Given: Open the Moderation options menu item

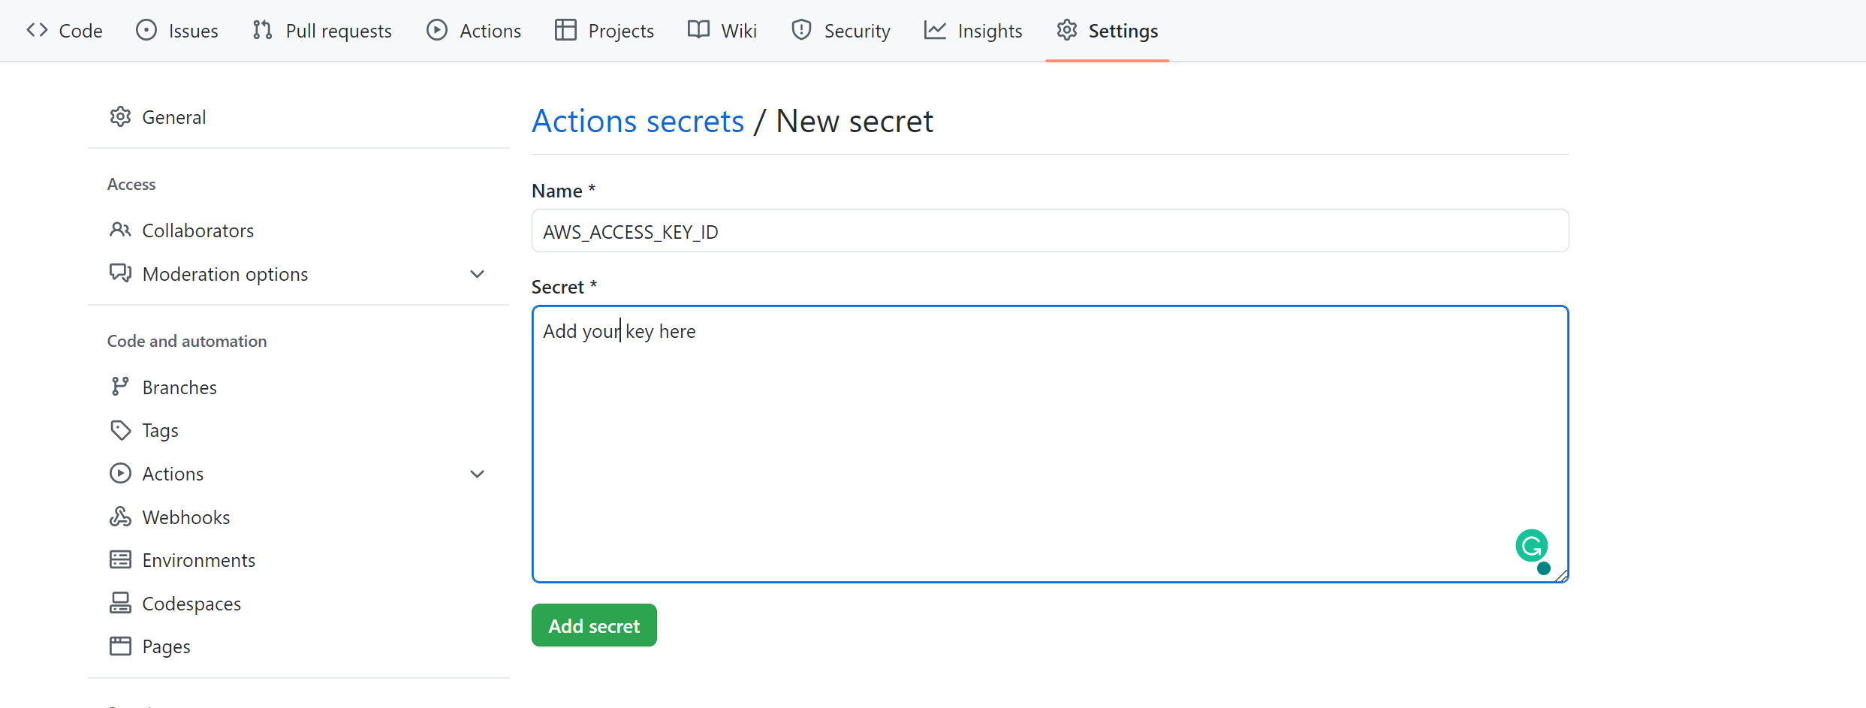Looking at the screenshot, I should tap(225, 274).
